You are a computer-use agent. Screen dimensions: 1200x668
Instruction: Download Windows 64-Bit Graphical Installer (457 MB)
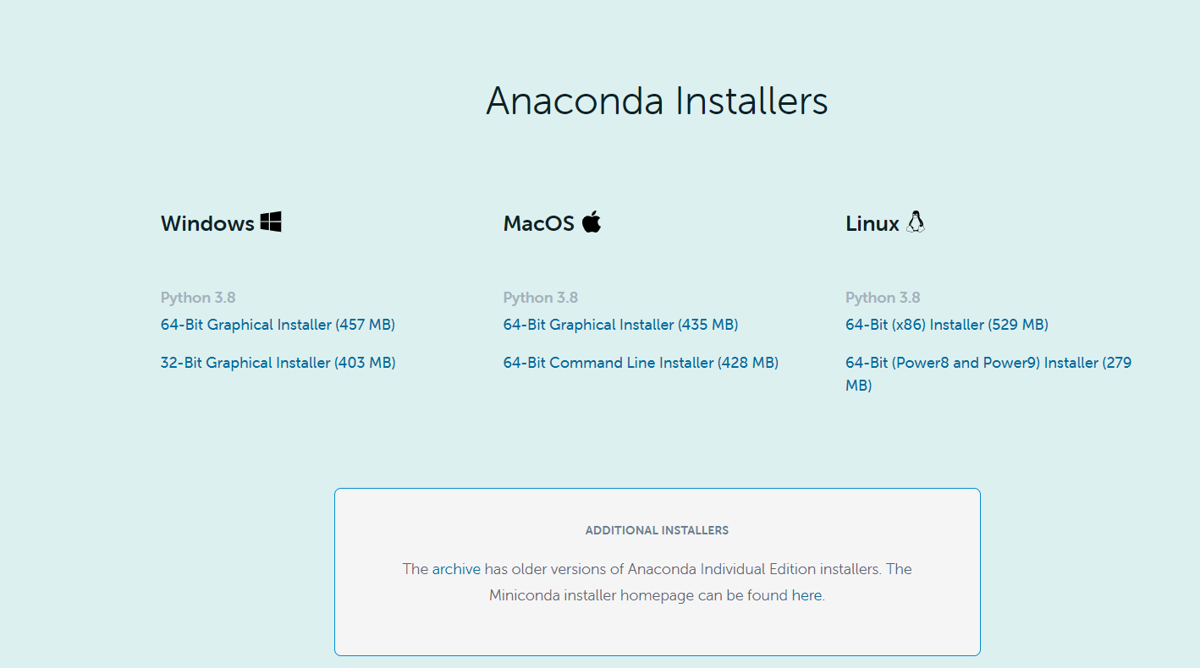278,325
